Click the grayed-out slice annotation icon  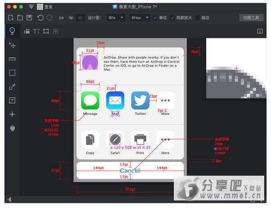(56, 31)
